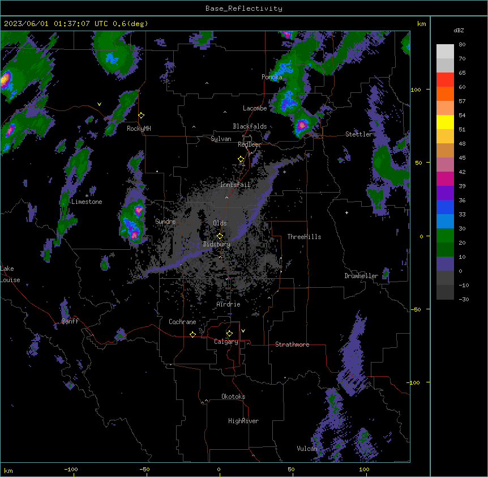This screenshot has width=488, height=477.
Task: Click the magenta 42 dBZ legend swatch
Action: click(445, 178)
